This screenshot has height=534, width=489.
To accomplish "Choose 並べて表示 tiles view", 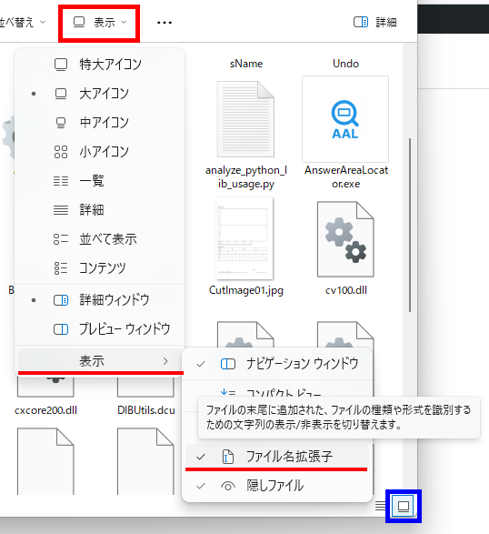I will (x=99, y=239).
